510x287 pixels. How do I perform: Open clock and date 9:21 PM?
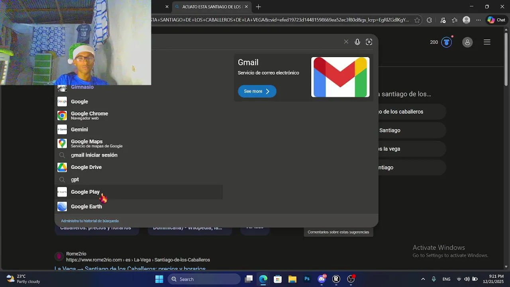tap(493, 279)
